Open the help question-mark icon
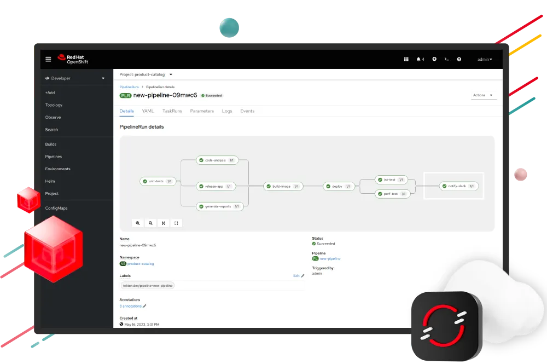The width and height of the screenshot is (547, 364). click(460, 59)
